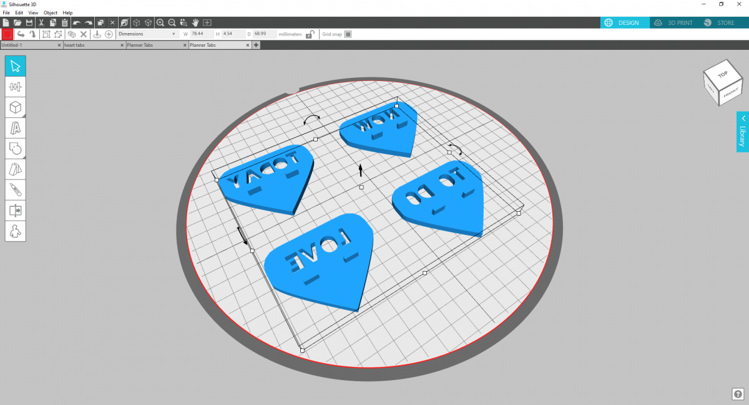This screenshot has height=405, width=749.
Task: Close the heart tabs document tab
Action: pyautogui.click(x=122, y=45)
